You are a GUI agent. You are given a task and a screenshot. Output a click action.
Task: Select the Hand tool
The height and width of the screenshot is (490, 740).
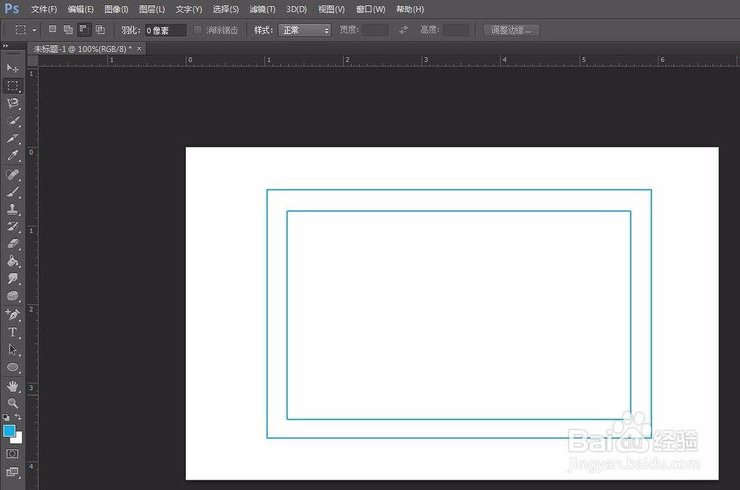pyautogui.click(x=13, y=386)
